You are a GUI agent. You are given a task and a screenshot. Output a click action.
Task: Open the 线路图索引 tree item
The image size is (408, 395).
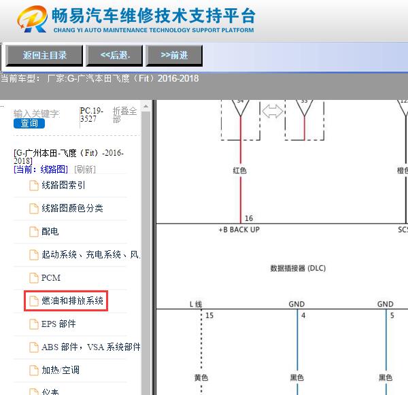point(63,186)
